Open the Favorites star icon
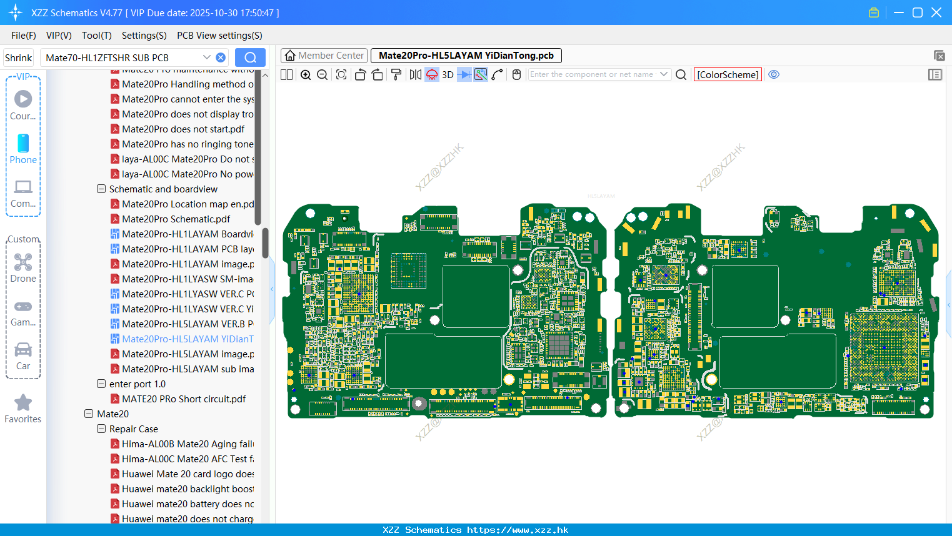952x536 pixels. tap(23, 409)
